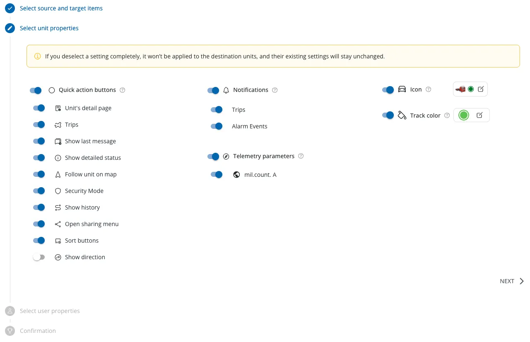Image resolution: width=530 pixels, height=342 pixels.
Task: Switch off the Telemetry parameters toggle
Action: [x=213, y=157]
